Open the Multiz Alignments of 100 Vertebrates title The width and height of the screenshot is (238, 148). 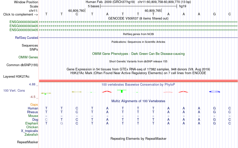coord(138,101)
